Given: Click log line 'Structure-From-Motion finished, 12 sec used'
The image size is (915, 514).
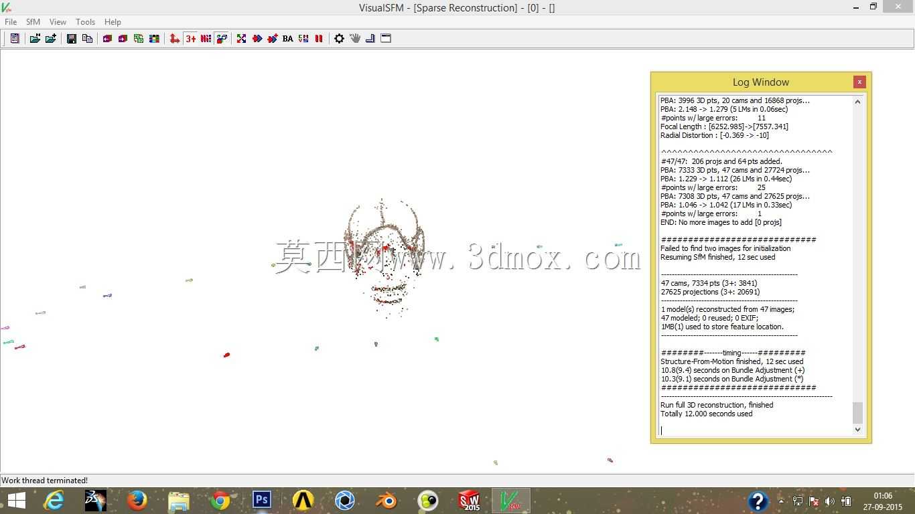Looking at the screenshot, I should [x=732, y=361].
